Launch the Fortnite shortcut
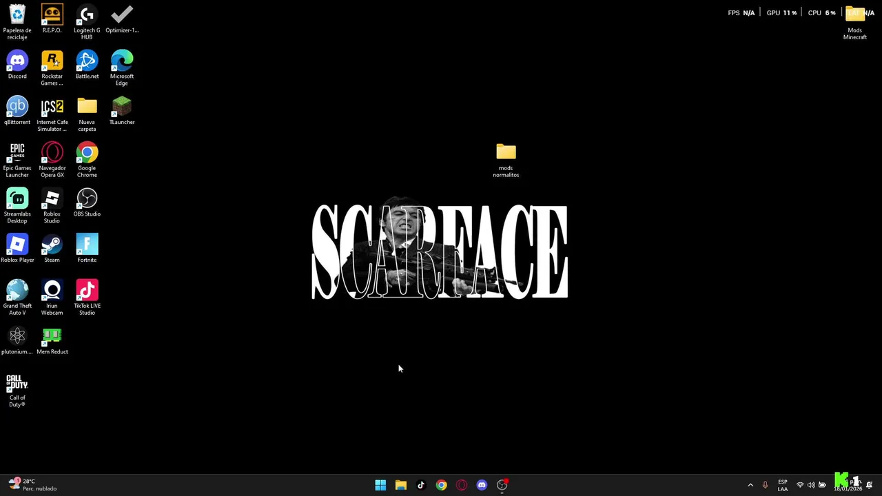Viewport: 882px width, 496px height. click(x=87, y=249)
